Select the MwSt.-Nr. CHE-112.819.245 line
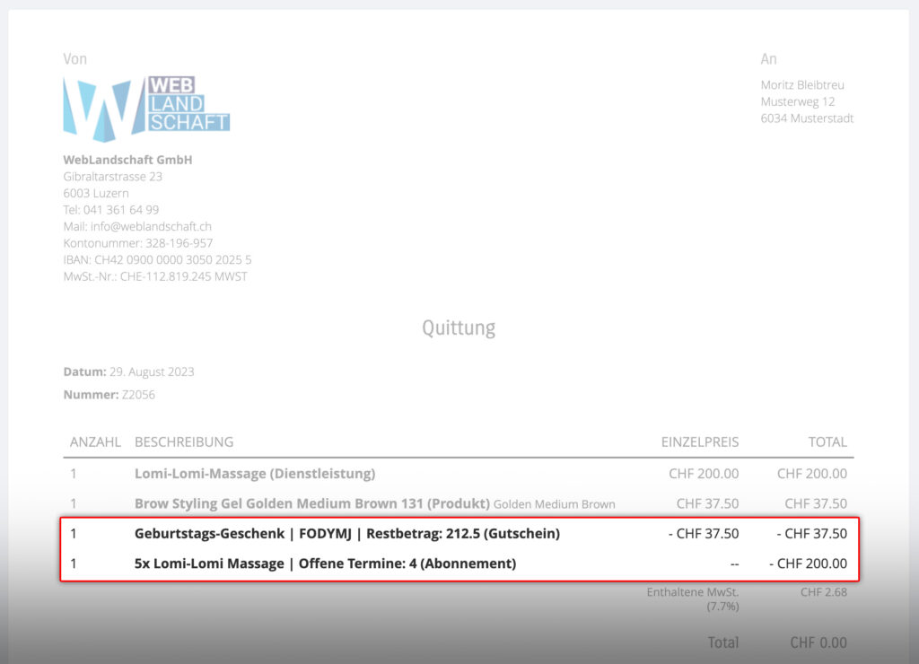This screenshot has width=919, height=664. click(154, 276)
